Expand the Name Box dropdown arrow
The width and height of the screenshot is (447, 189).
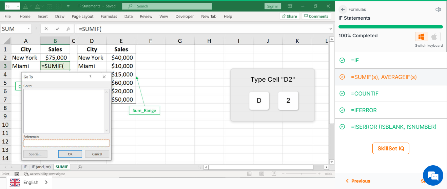[x=29, y=29]
